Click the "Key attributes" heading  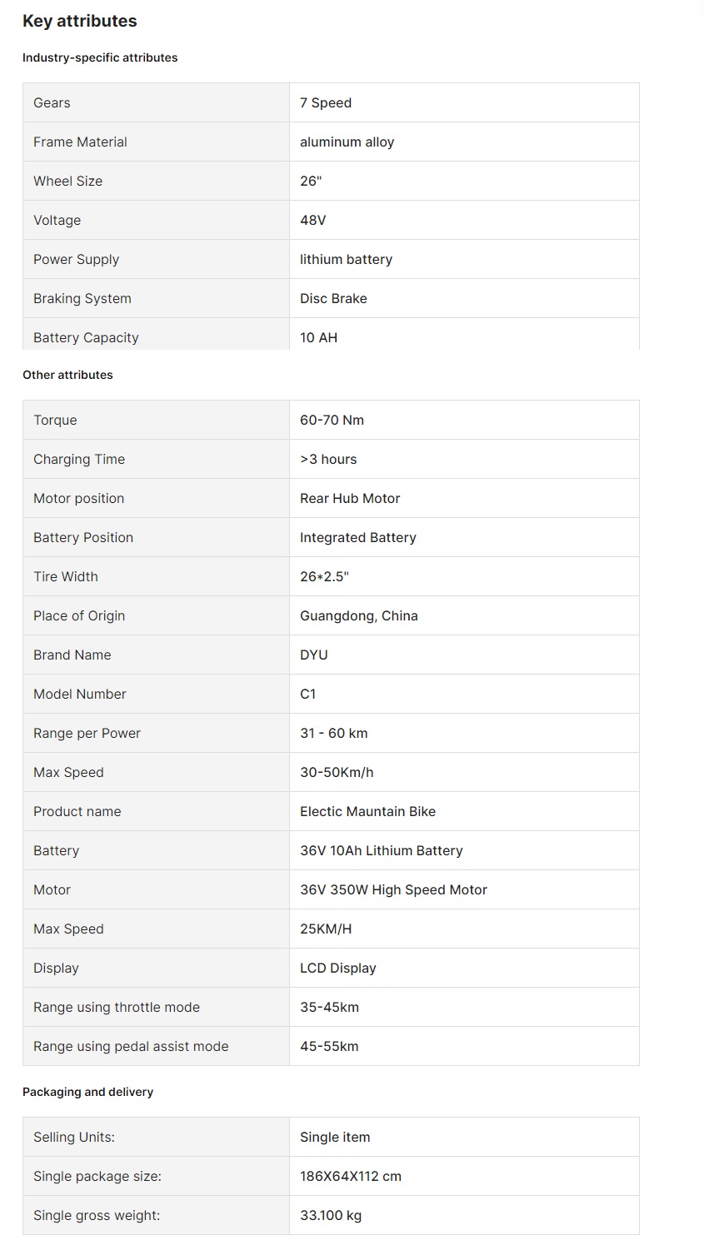point(80,22)
